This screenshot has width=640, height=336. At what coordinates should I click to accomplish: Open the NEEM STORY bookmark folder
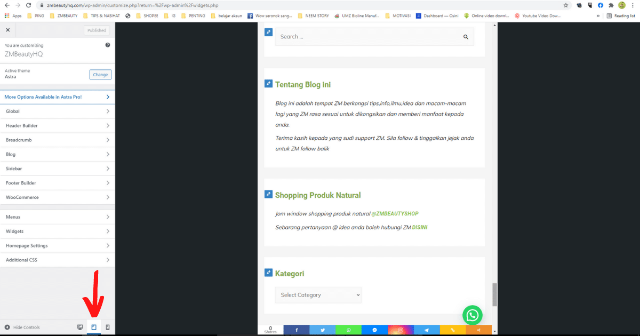pos(313,16)
